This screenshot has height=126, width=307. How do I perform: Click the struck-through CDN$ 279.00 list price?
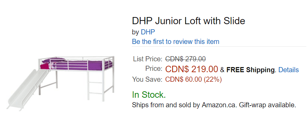pyautogui.click(x=186, y=59)
